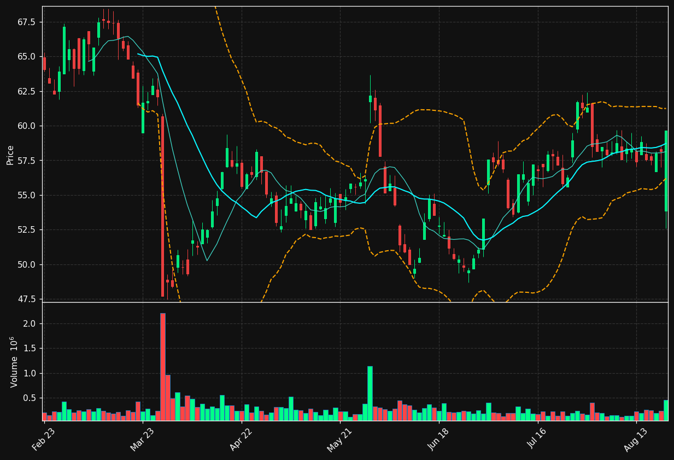Click the tallest red volume bar
Viewport: 674px width, 460px height.
pos(162,367)
